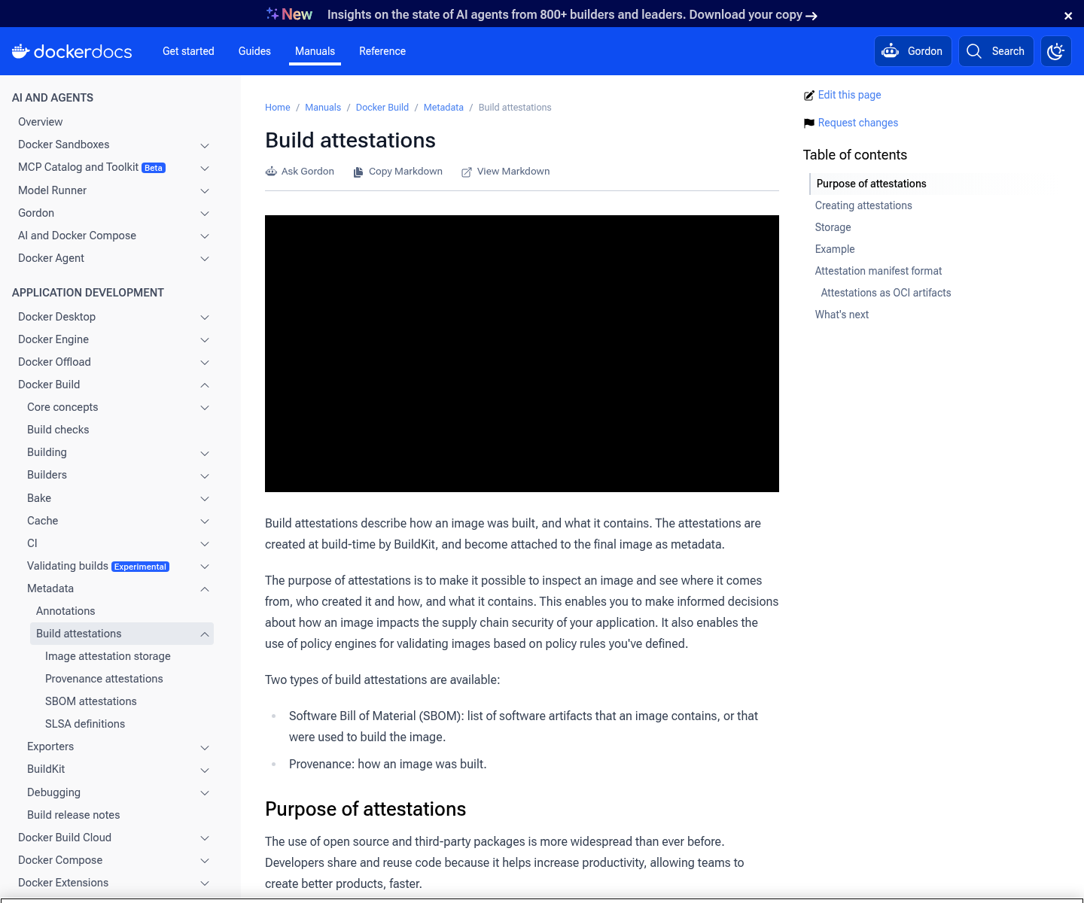
Task: Click the Request changes flag icon
Action: 808,123
